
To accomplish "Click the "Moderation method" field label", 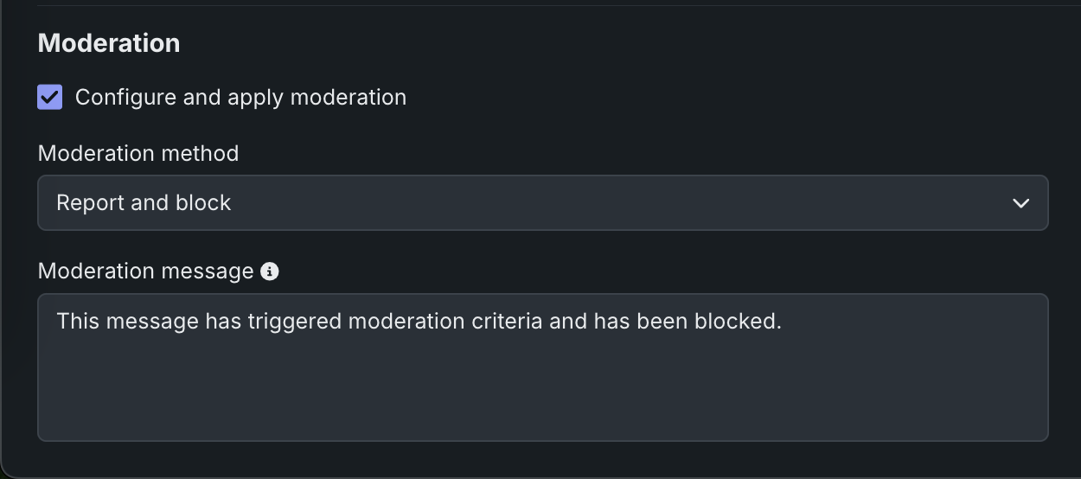I will [x=138, y=154].
